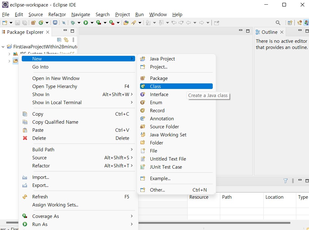Click the filter icon in Problems view
The height and width of the screenshot is (230, 309).
point(285,181)
